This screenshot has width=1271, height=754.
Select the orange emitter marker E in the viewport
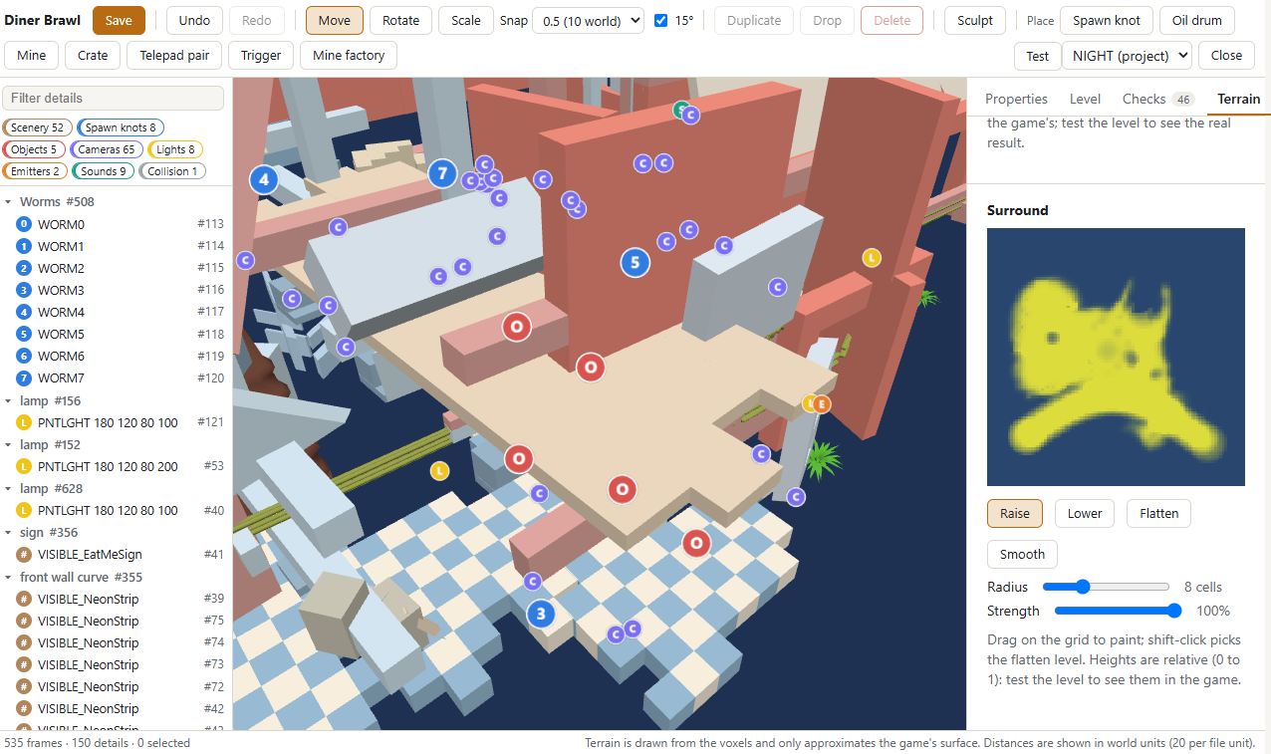(x=822, y=403)
